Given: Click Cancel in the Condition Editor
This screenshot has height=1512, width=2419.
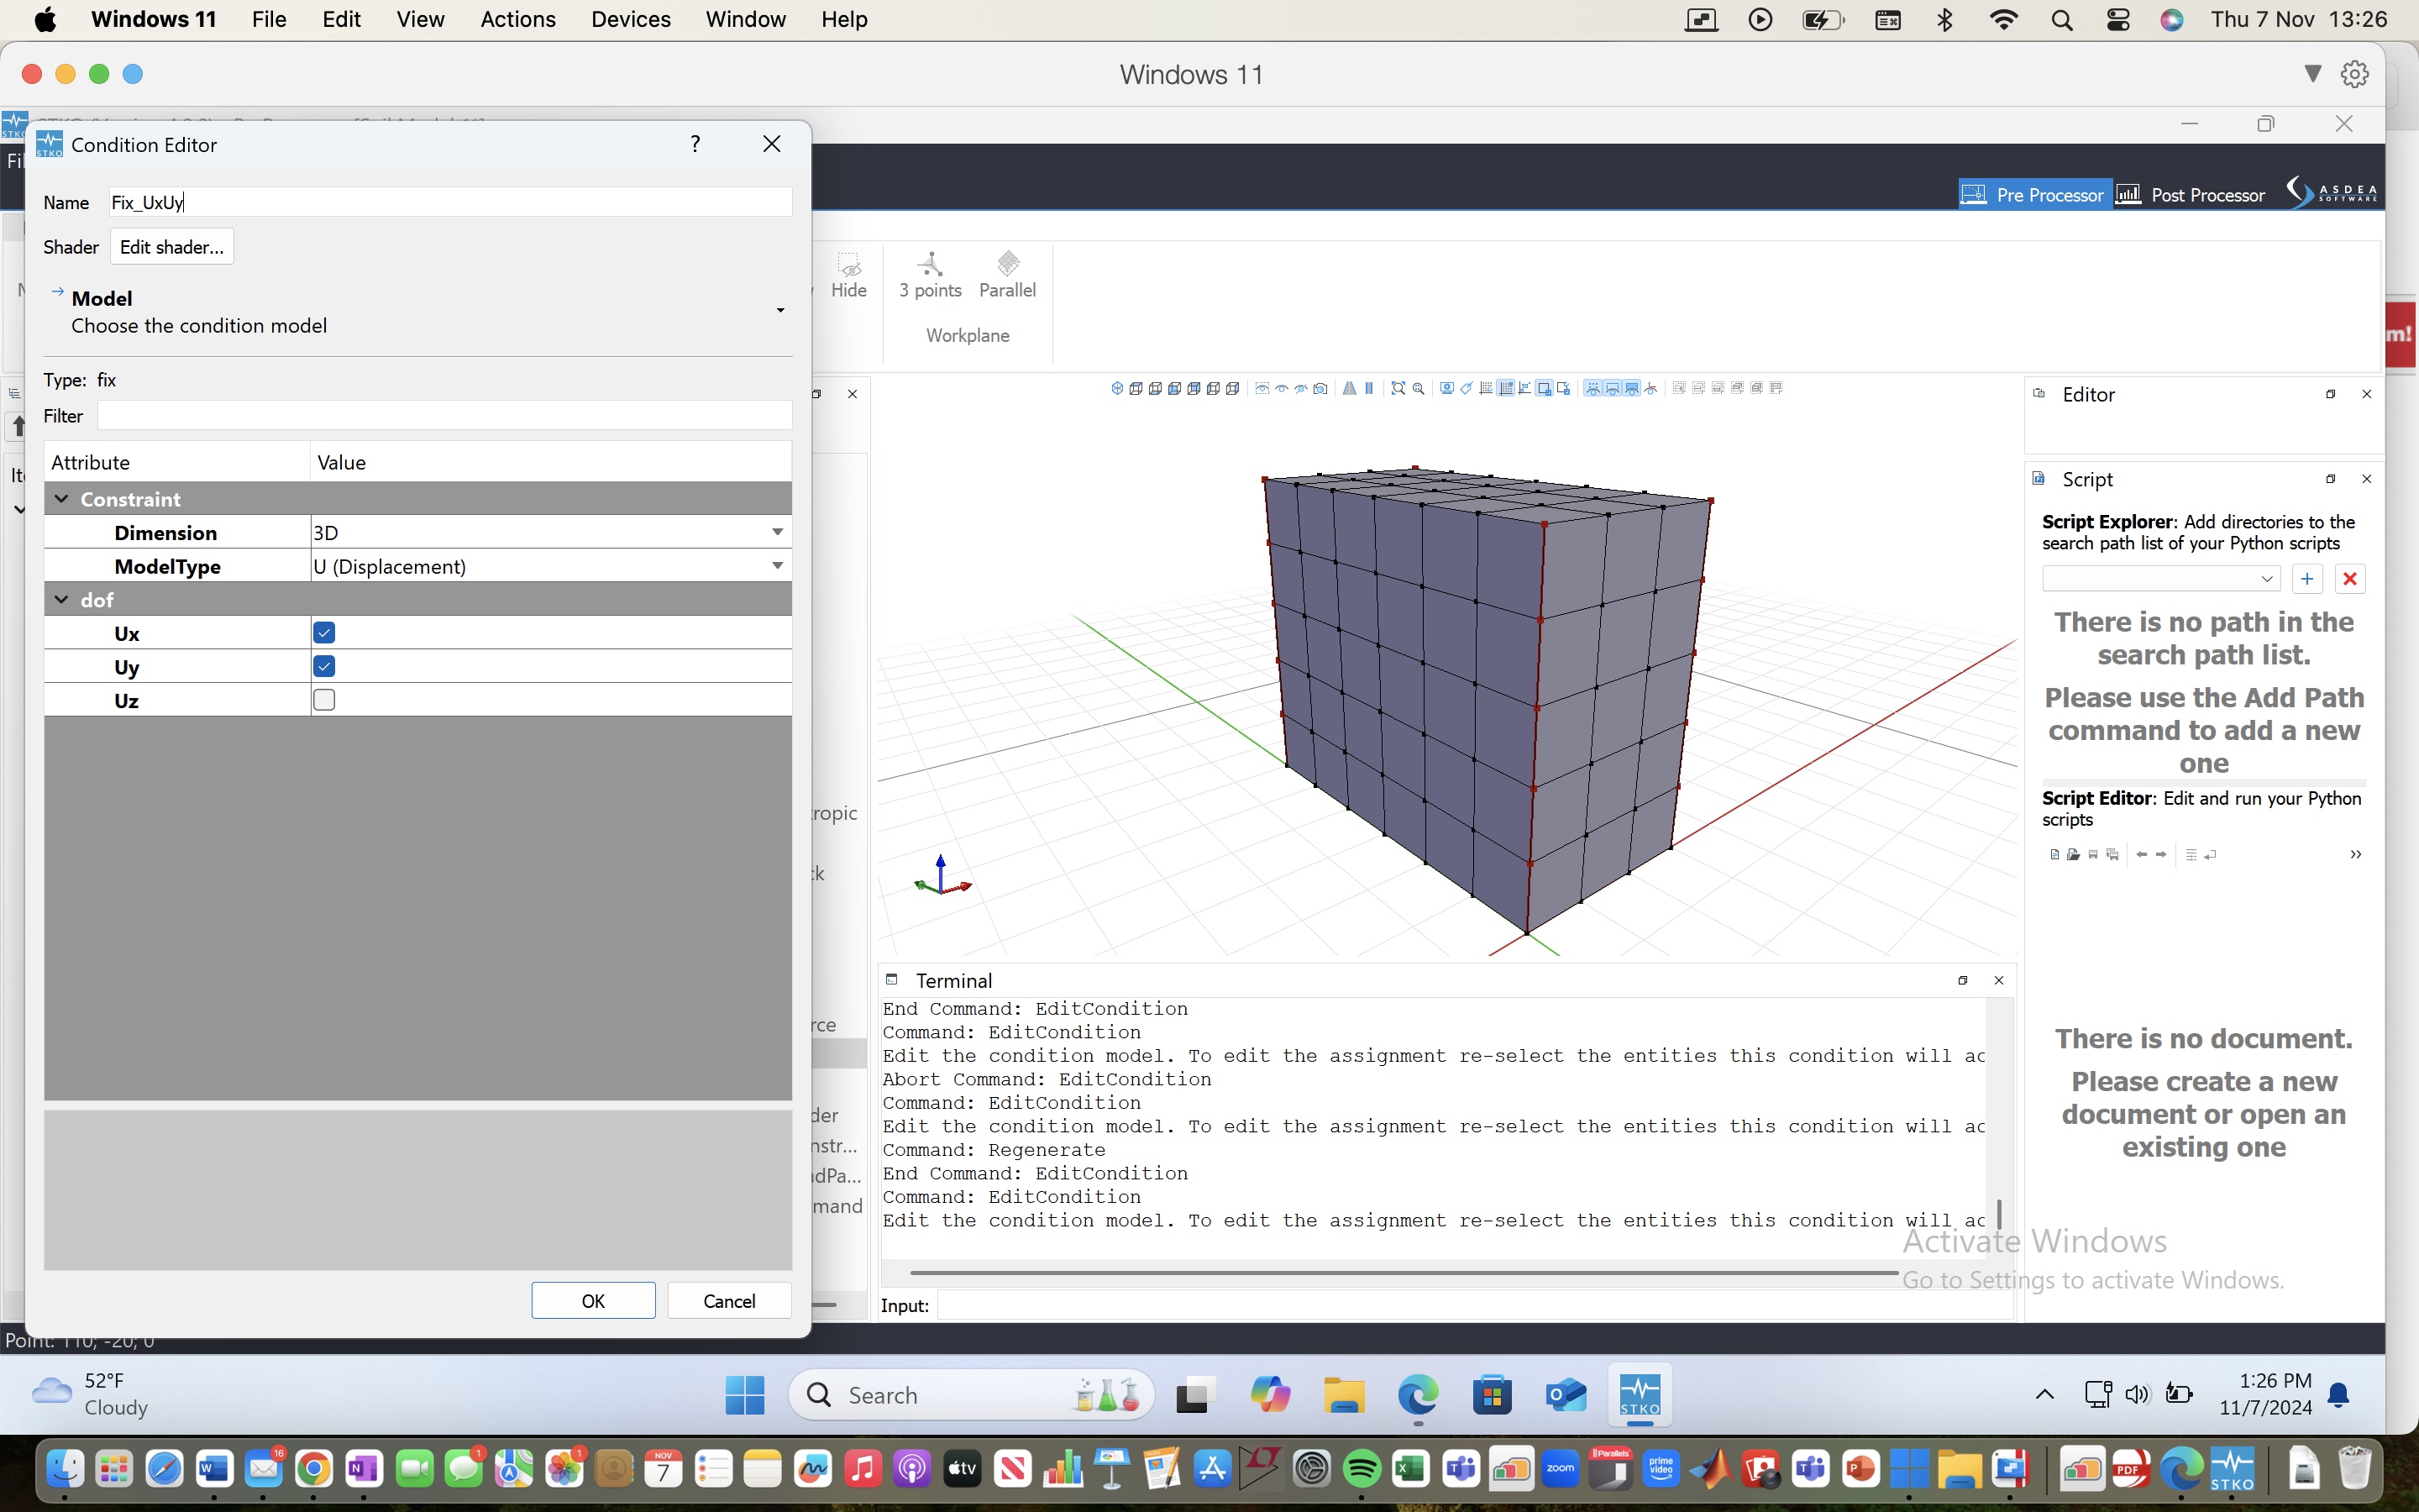Looking at the screenshot, I should pyautogui.click(x=729, y=1300).
